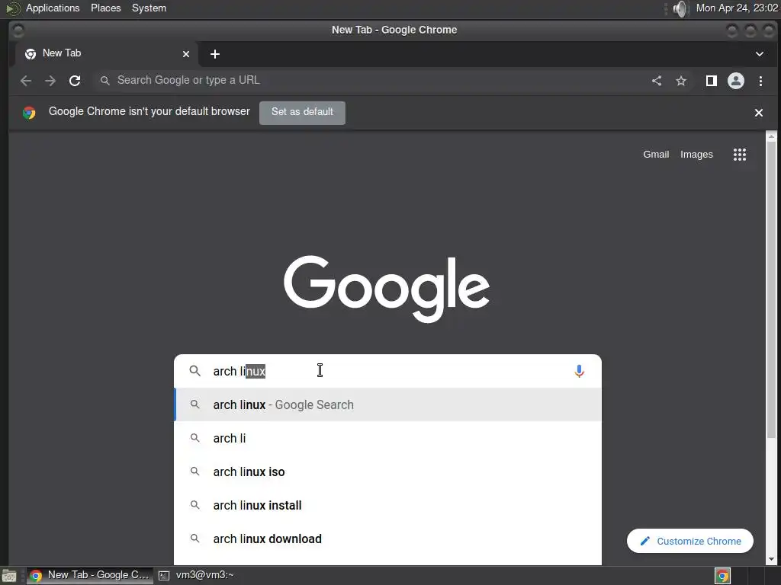Select the New Tab - Google Chrome taskbar item
The image size is (781, 585).
coord(90,576)
